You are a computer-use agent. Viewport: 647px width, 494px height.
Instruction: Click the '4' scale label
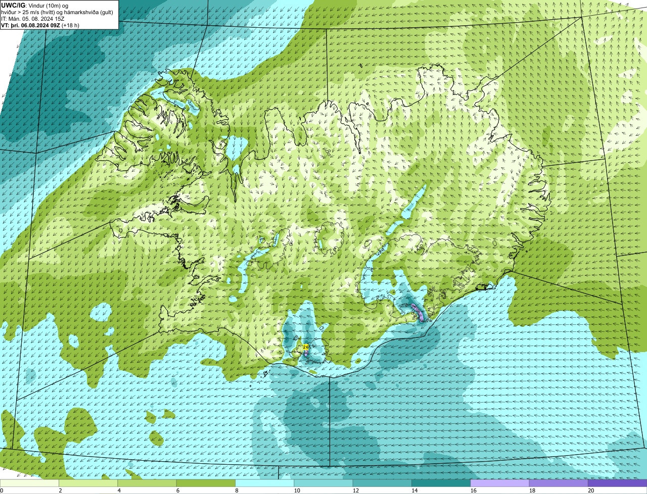click(x=119, y=490)
